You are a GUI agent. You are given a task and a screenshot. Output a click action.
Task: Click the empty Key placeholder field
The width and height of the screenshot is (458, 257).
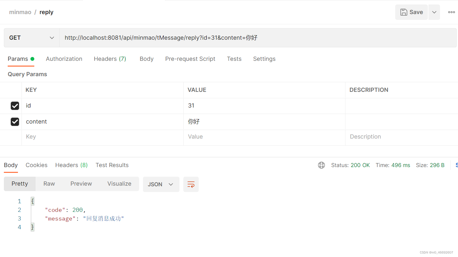(103, 137)
